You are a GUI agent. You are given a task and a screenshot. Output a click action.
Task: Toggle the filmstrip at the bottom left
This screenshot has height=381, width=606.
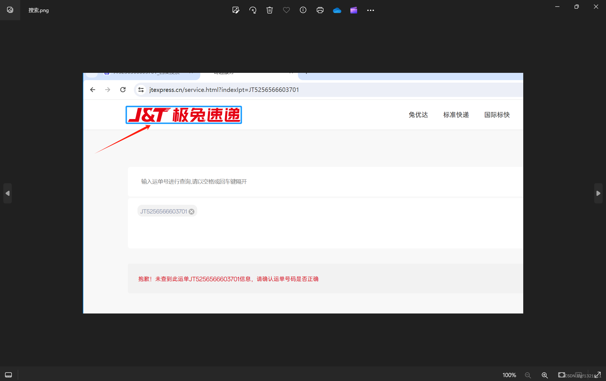(8, 375)
